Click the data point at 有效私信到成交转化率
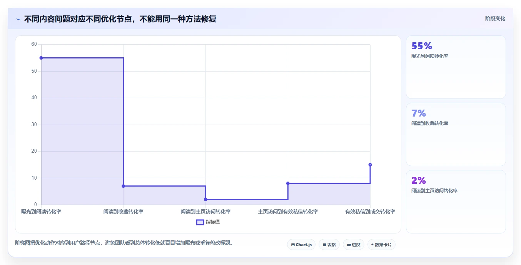 370,165
